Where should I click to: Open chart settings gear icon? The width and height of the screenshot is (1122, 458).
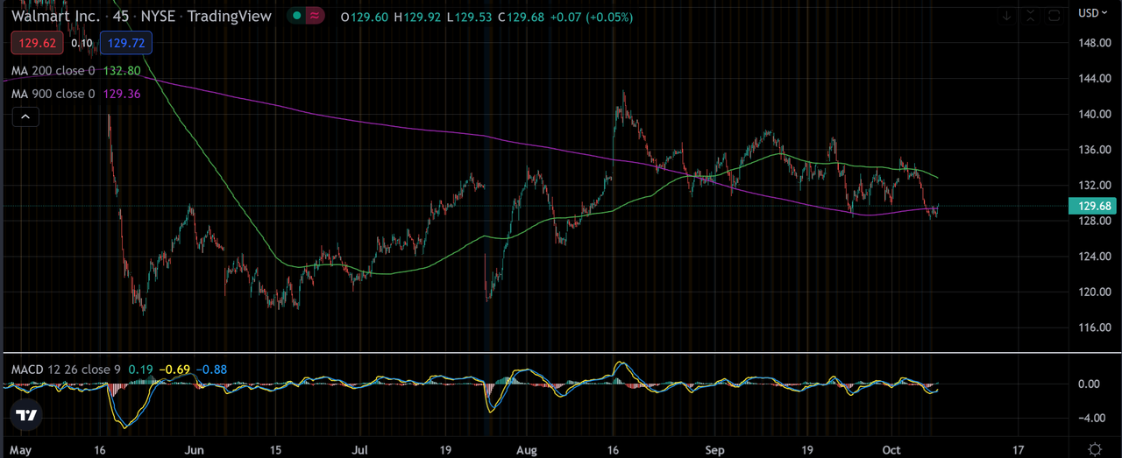[x=1094, y=448]
